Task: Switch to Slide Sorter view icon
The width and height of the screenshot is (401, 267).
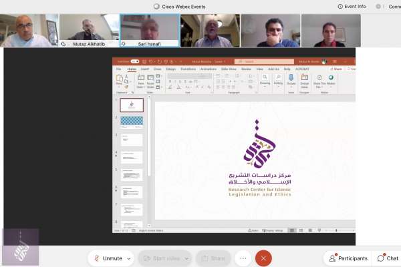Action: (301, 230)
